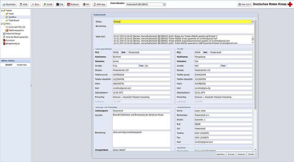Click the Speichern button
294x162 pixels.
tap(221, 154)
